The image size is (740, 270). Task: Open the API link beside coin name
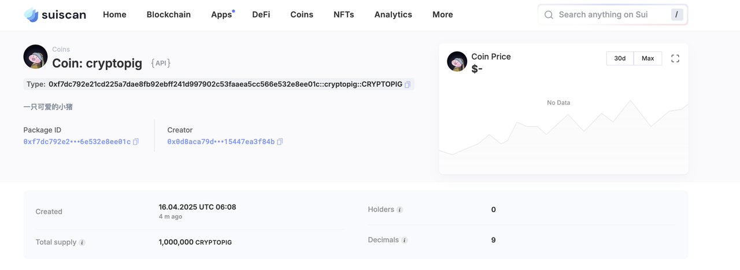point(161,63)
